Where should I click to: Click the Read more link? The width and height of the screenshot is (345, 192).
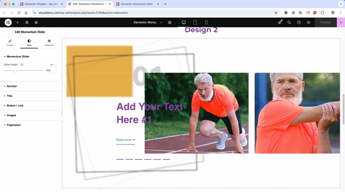125,140
